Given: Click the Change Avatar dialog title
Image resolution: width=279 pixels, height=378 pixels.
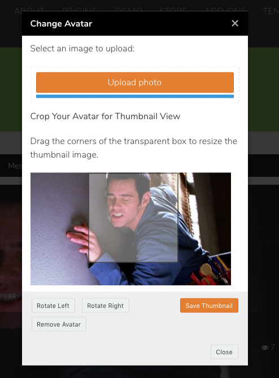Looking at the screenshot, I should click(x=61, y=24).
